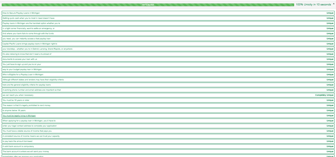This screenshot has height=157, width=336.
Task: Click the 100% checked progress bar
Action: (x=148, y=5)
